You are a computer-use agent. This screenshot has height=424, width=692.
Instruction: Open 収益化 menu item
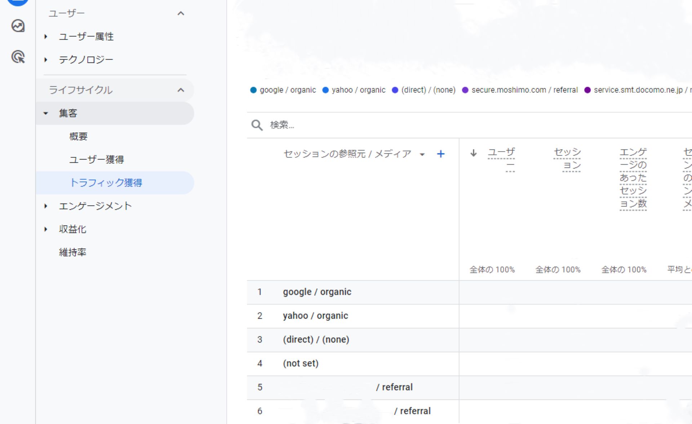tap(72, 229)
